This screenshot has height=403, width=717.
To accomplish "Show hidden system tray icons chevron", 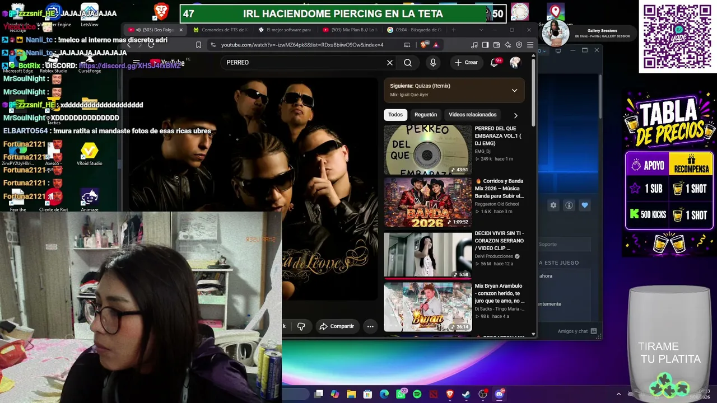I will point(618,394).
